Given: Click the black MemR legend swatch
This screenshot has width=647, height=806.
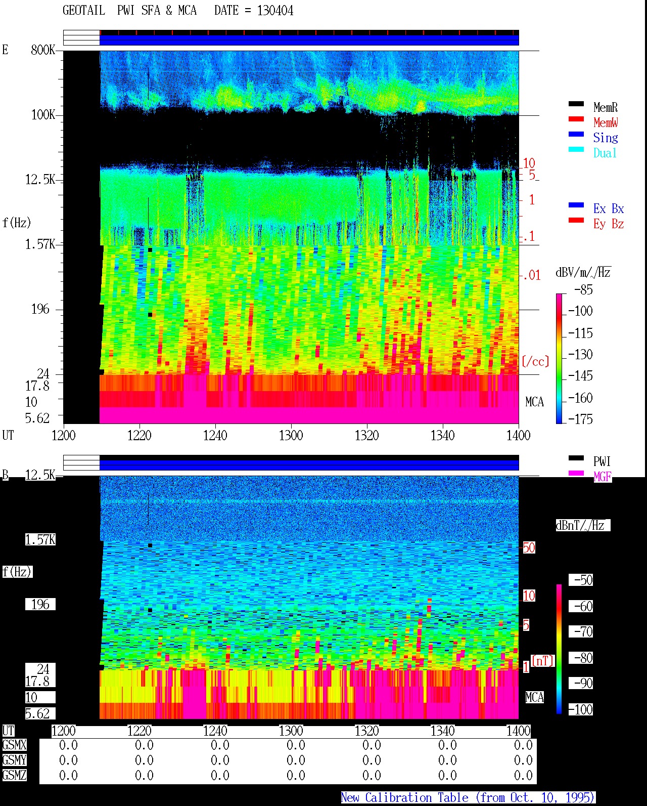Looking at the screenshot, I should click(576, 104).
